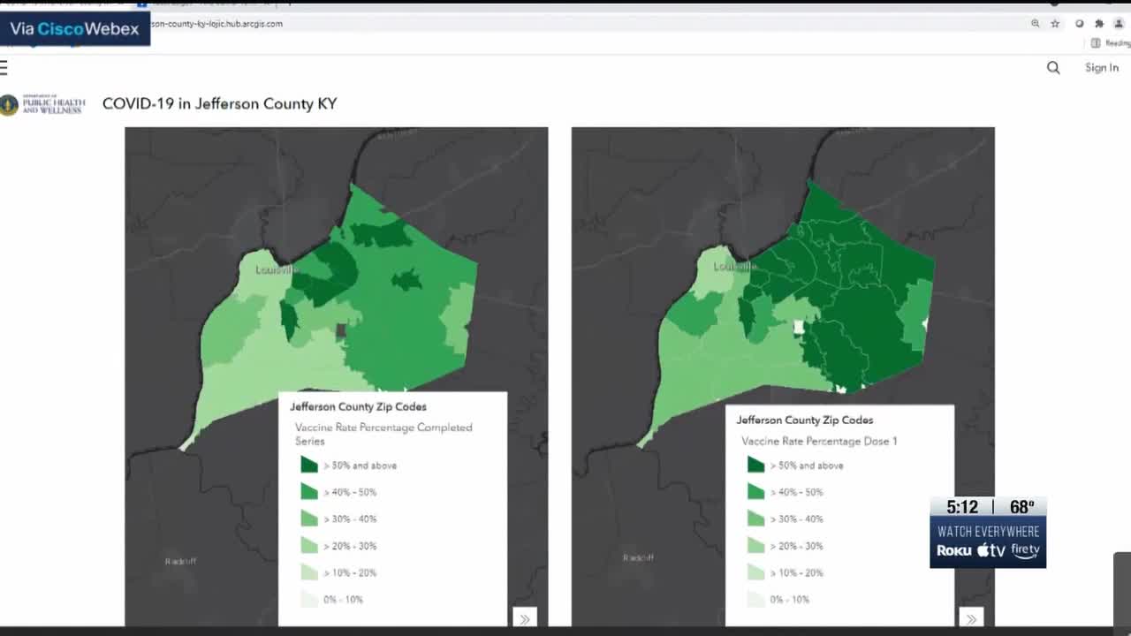Image resolution: width=1131 pixels, height=636 pixels.
Task: Click the COVID-19 in Jefferson County KY title
Action: pos(219,103)
